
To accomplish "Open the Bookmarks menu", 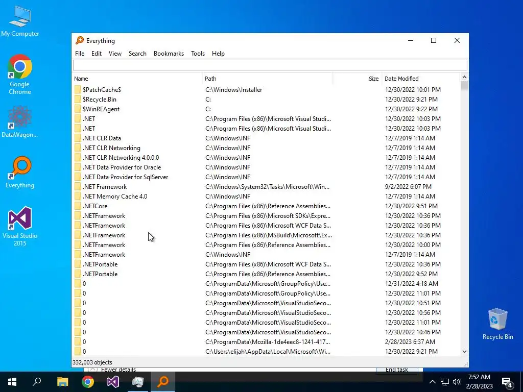I will (x=169, y=53).
